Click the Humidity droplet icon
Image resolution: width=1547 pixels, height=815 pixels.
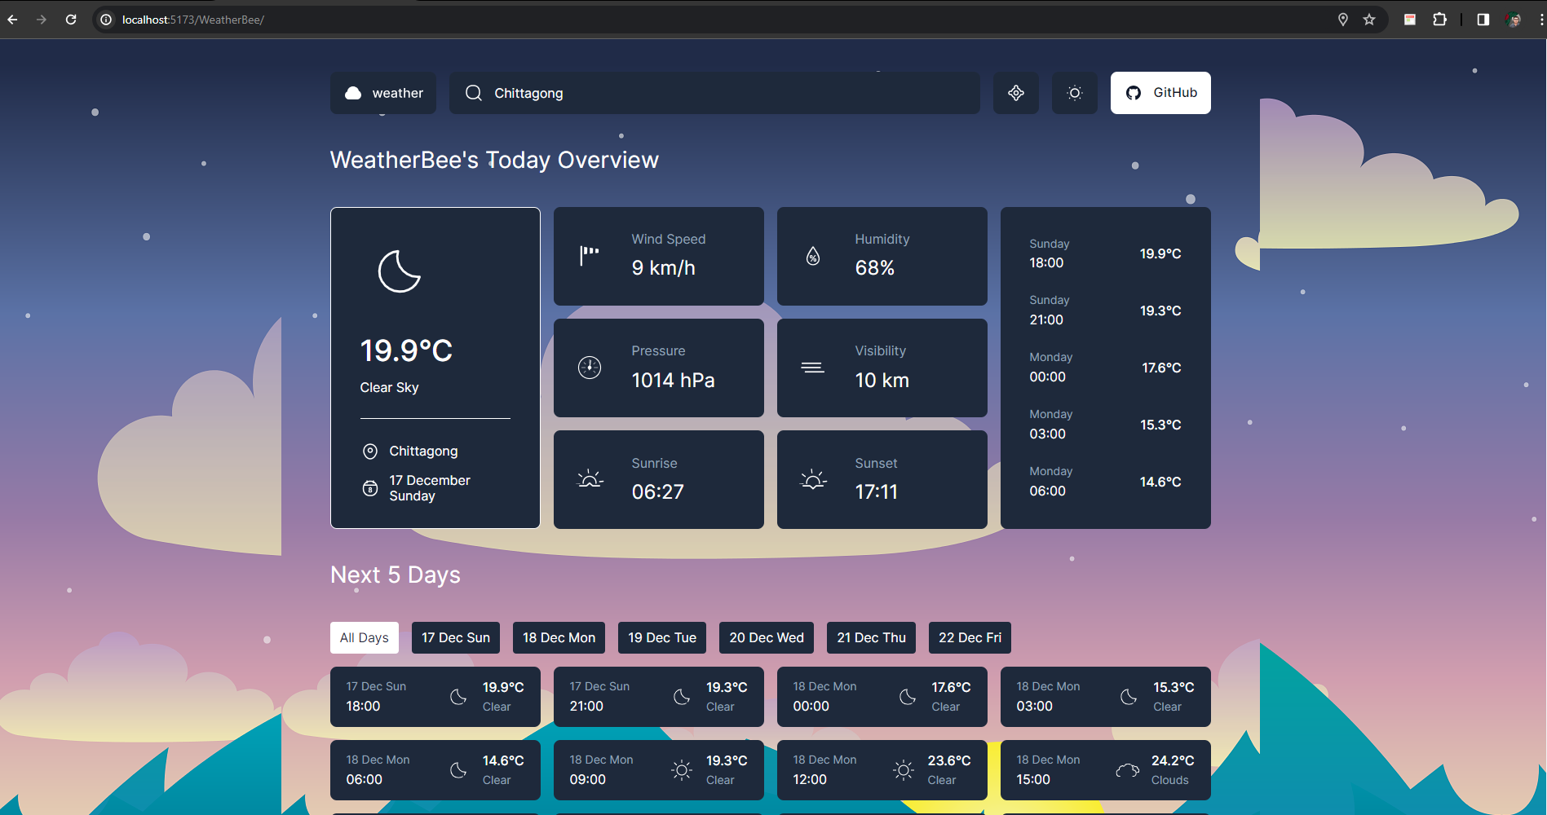813,256
